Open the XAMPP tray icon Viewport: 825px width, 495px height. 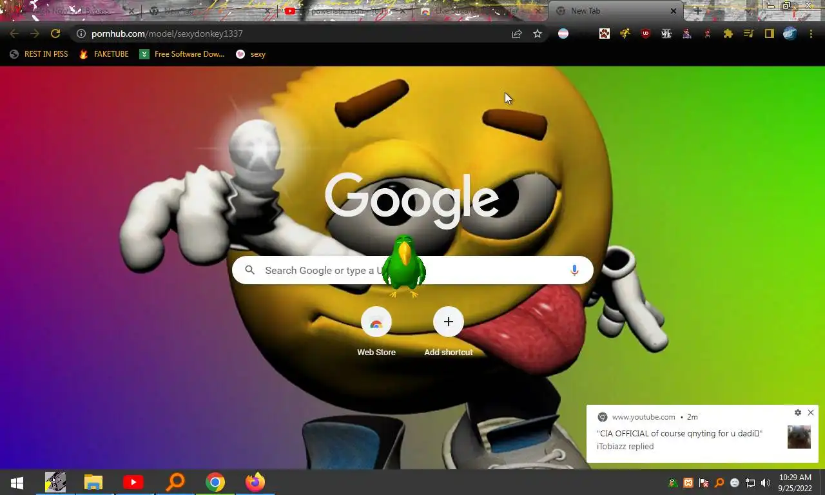[x=688, y=483]
